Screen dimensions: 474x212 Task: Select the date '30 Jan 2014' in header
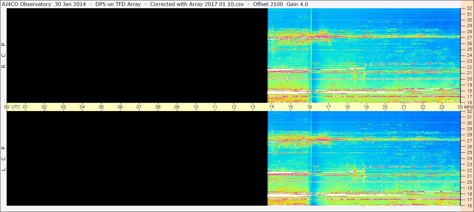click(x=70, y=4)
